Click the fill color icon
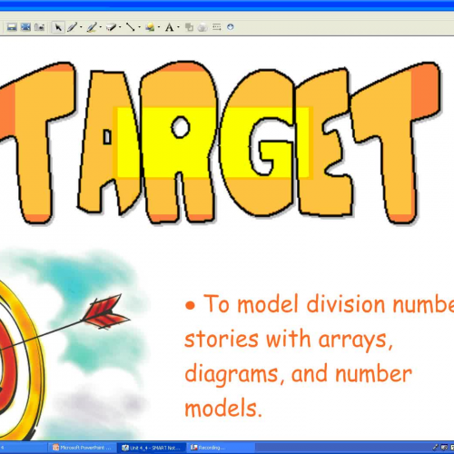Screen dimensions: 454x454 click(190, 27)
